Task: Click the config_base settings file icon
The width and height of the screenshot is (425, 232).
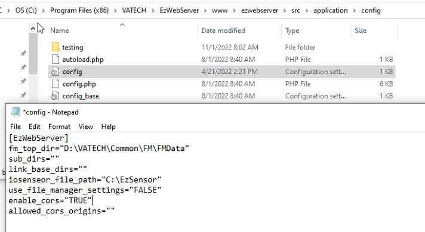Action: tap(55, 96)
